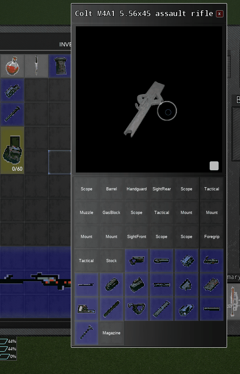The image size is (240, 374).
Task: Click the highlighted empty inventory slot
Action: (60, 162)
